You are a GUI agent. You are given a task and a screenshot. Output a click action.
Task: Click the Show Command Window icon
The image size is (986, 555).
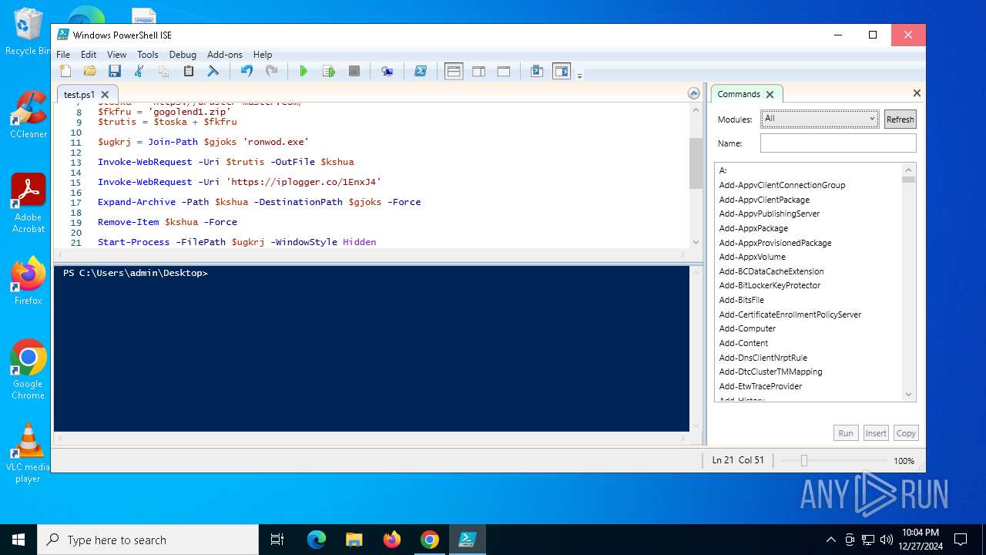537,71
